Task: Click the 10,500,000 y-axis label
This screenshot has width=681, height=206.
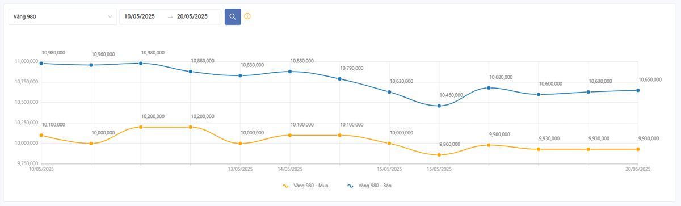Action: (x=26, y=102)
